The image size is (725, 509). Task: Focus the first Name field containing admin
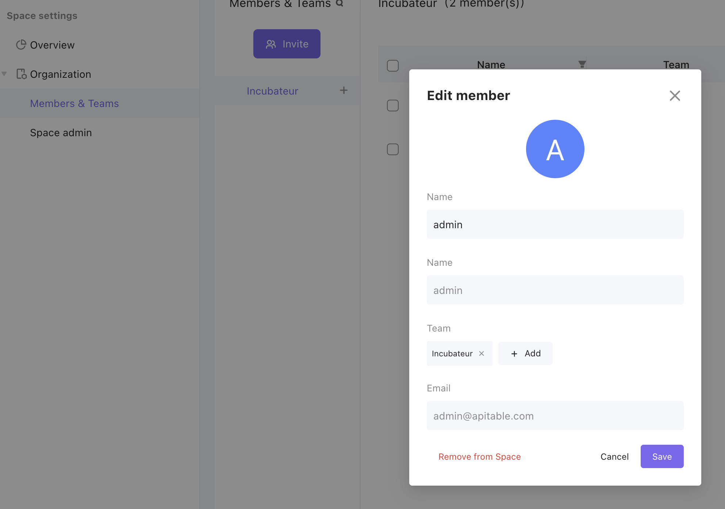[x=555, y=225]
